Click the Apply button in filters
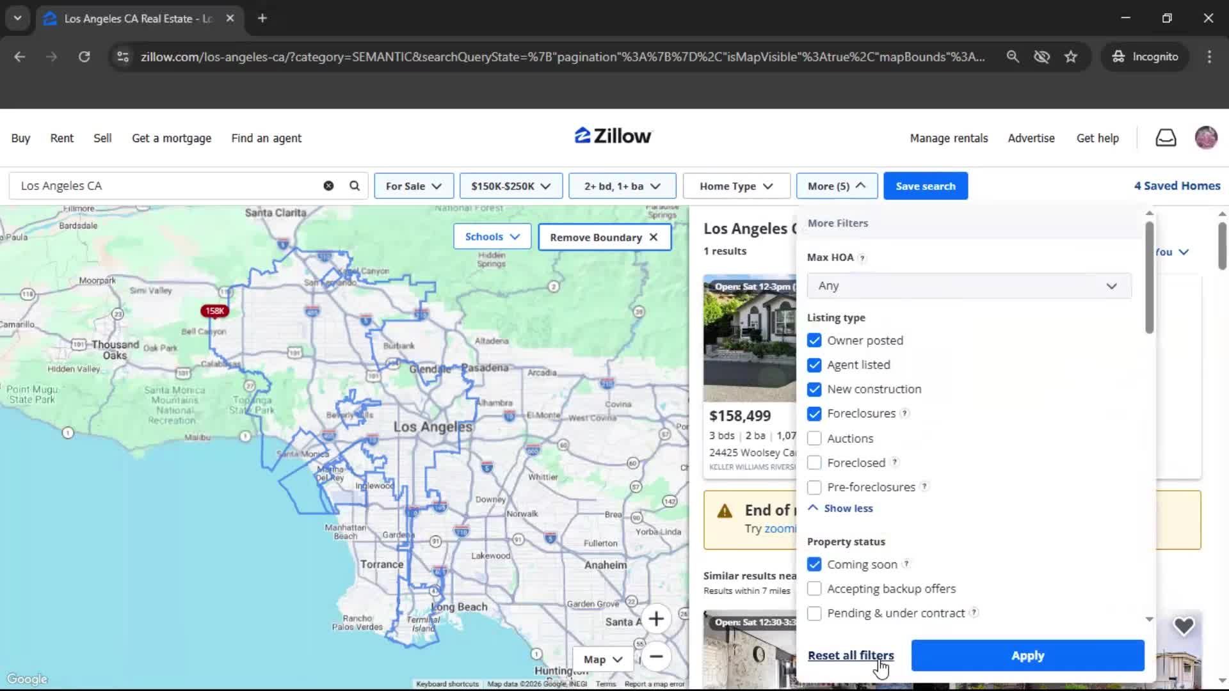This screenshot has height=691, width=1229. 1027,655
